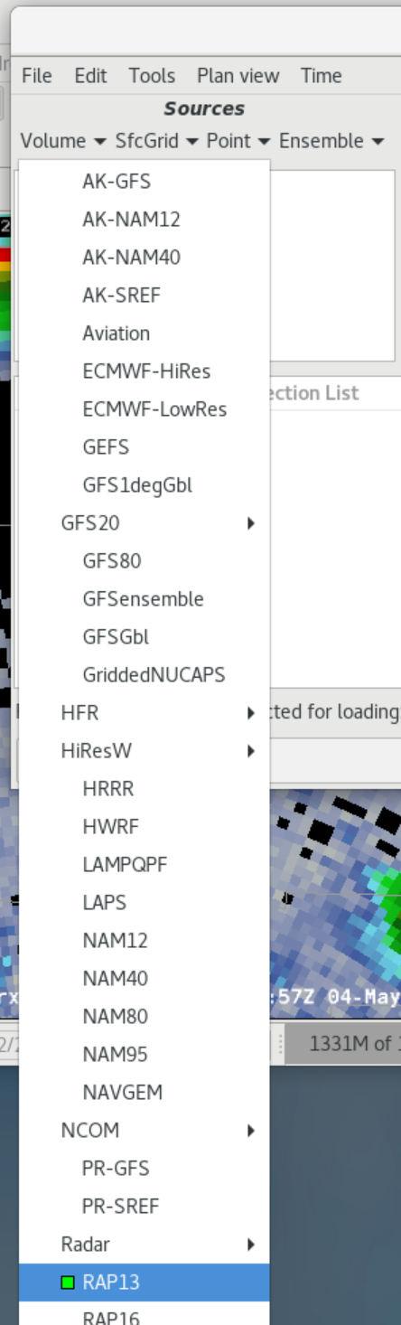This screenshot has height=1325, width=401.
Task: Expand the HiResW submenu
Action: coord(145,751)
